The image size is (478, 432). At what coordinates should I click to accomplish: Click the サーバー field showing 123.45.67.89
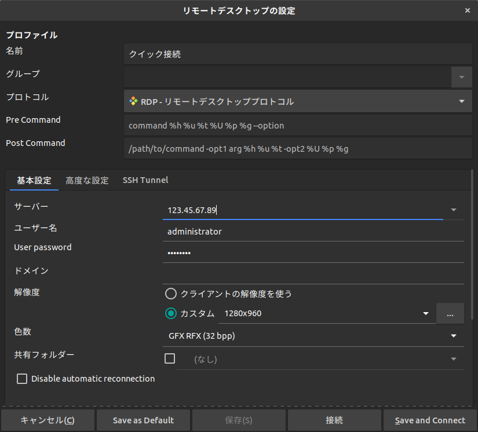click(303, 210)
